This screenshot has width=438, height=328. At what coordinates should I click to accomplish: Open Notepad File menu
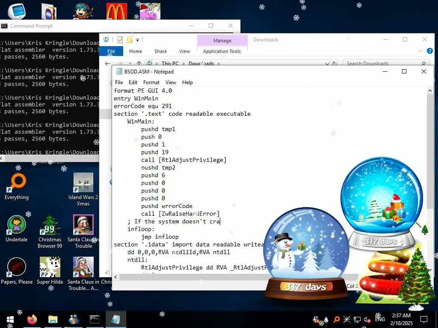click(119, 82)
